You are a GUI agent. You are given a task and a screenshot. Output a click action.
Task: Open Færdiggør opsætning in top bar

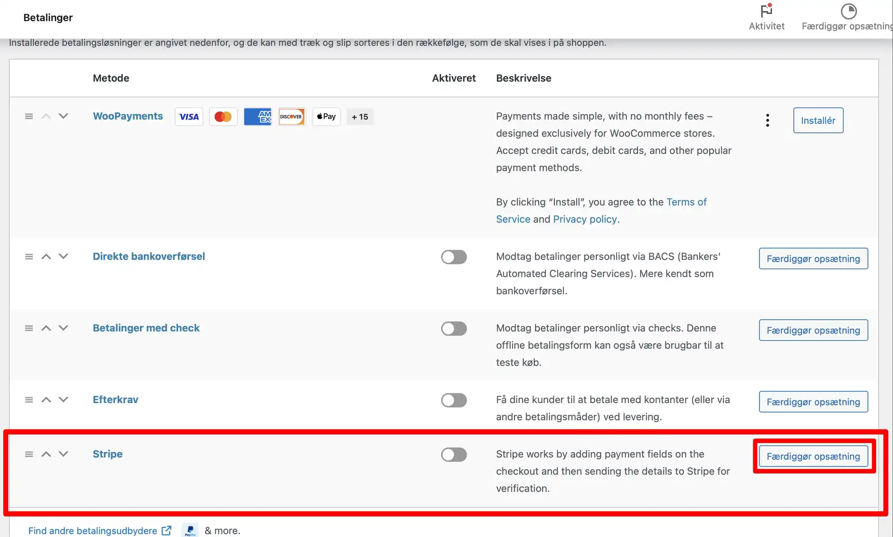[847, 17]
